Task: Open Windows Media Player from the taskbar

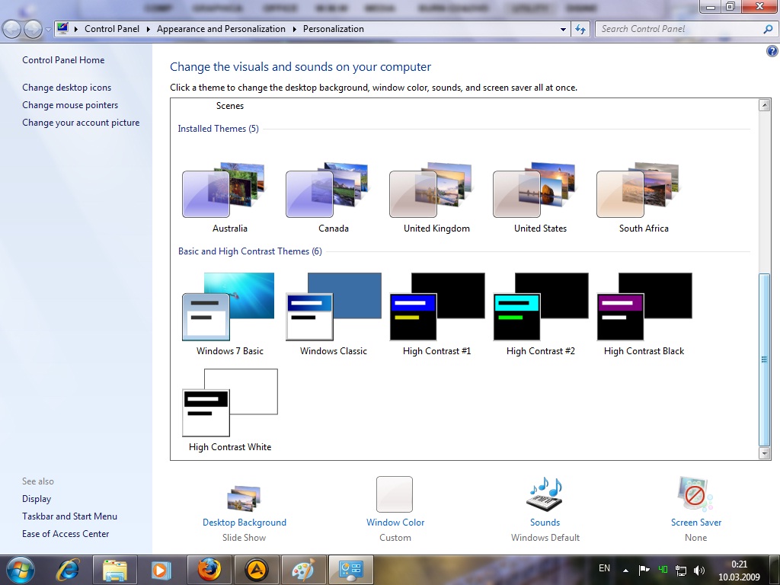Action: pyautogui.click(x=161, y=570)
